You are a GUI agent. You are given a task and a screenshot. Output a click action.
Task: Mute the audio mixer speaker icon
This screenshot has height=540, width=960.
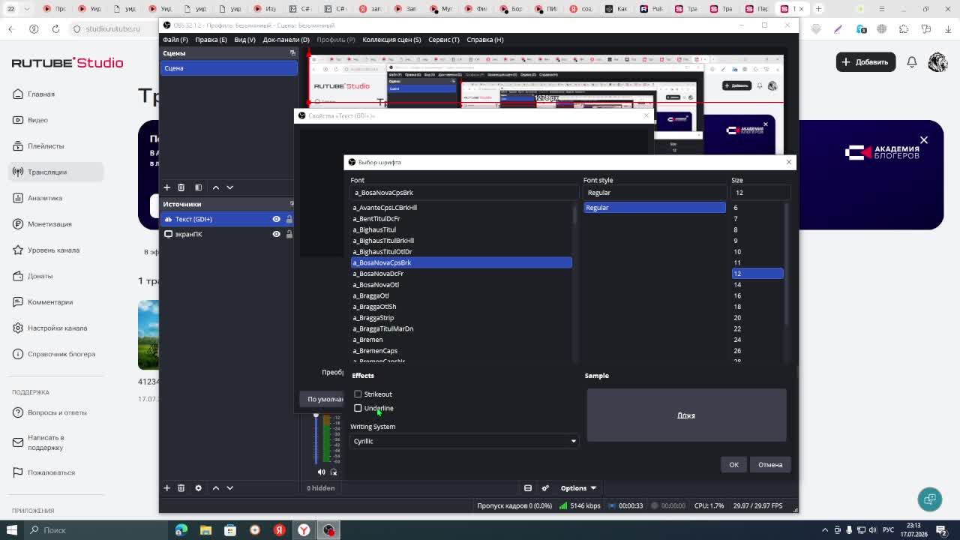[x=321, y=472]
